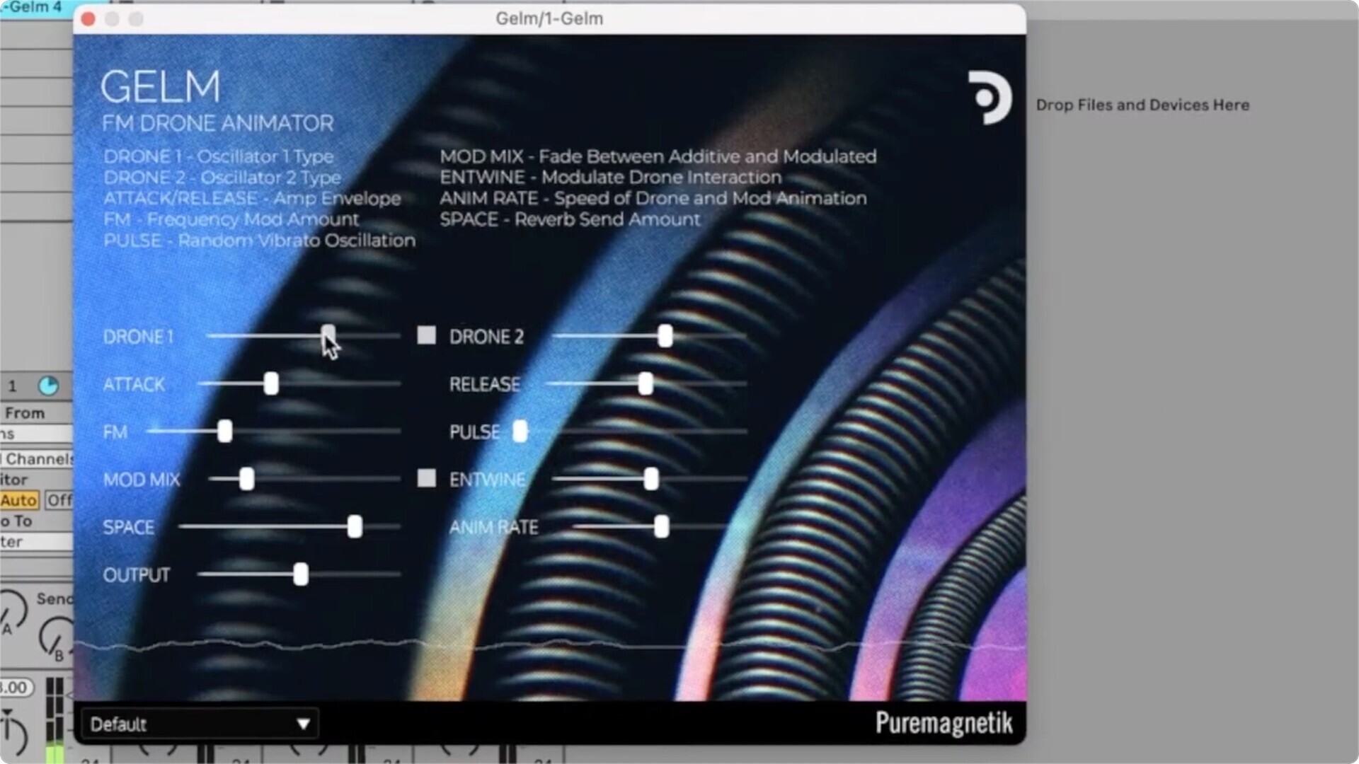This screenshot has height=764, width=1359.
Task: Click the 'FM DRONE ANIMATOR' subtitle text
Action: pyautogui.click(x=217, y=123)
